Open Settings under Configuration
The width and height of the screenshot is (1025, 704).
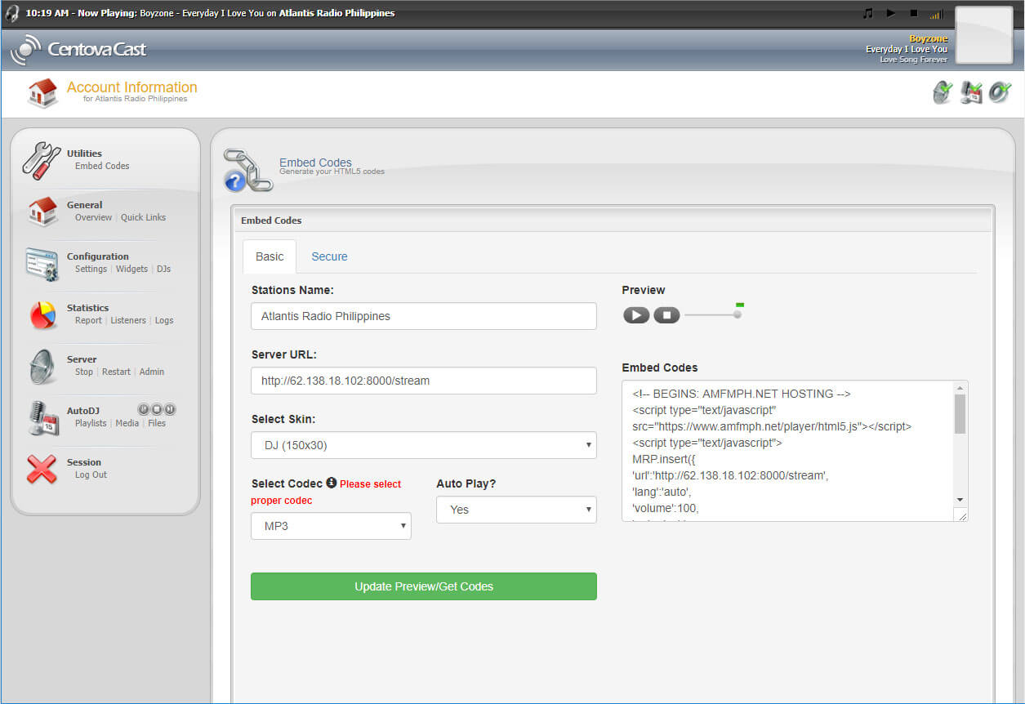[x=91, y=269]
